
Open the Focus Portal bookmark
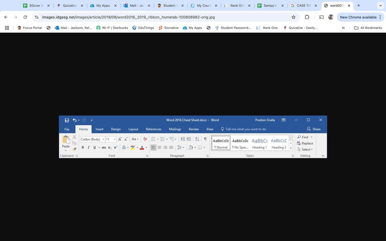pyautogui.click(x=30, y=28)
